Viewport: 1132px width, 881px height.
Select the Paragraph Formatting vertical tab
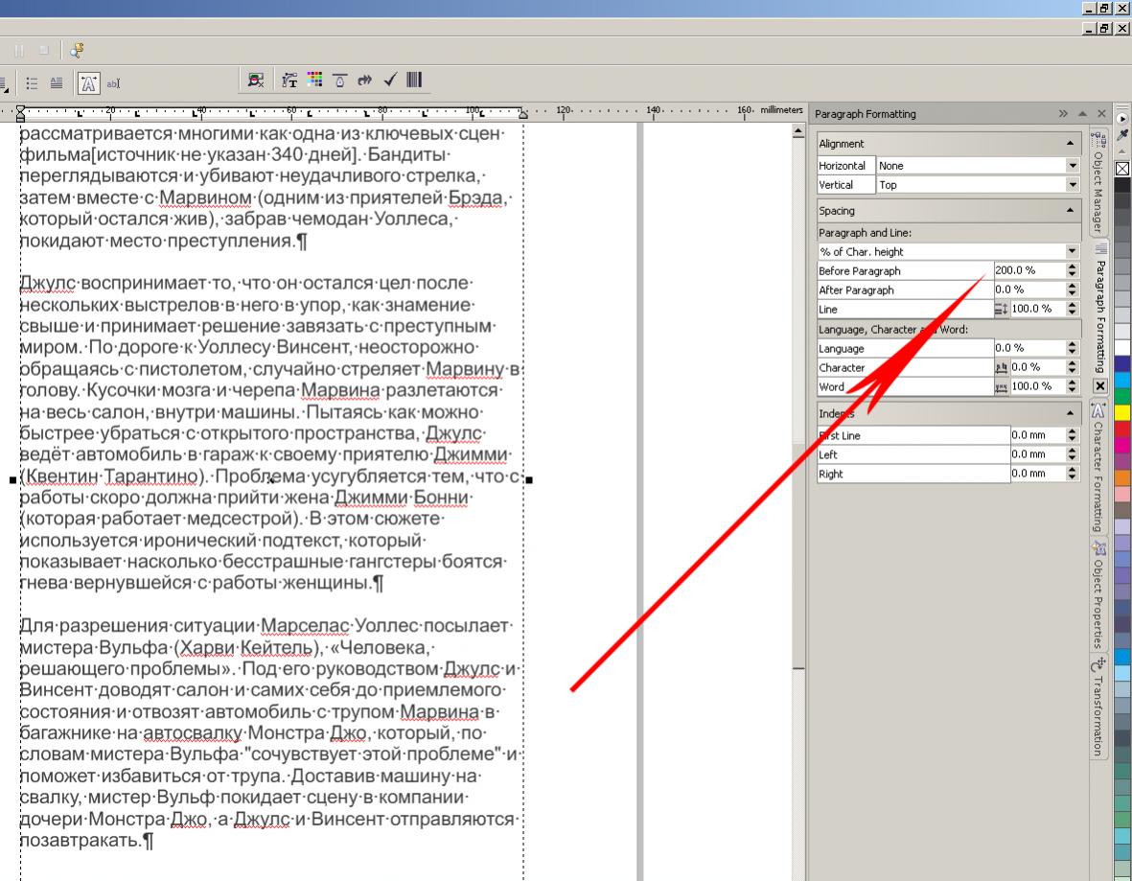click(x=1099, y=309)
